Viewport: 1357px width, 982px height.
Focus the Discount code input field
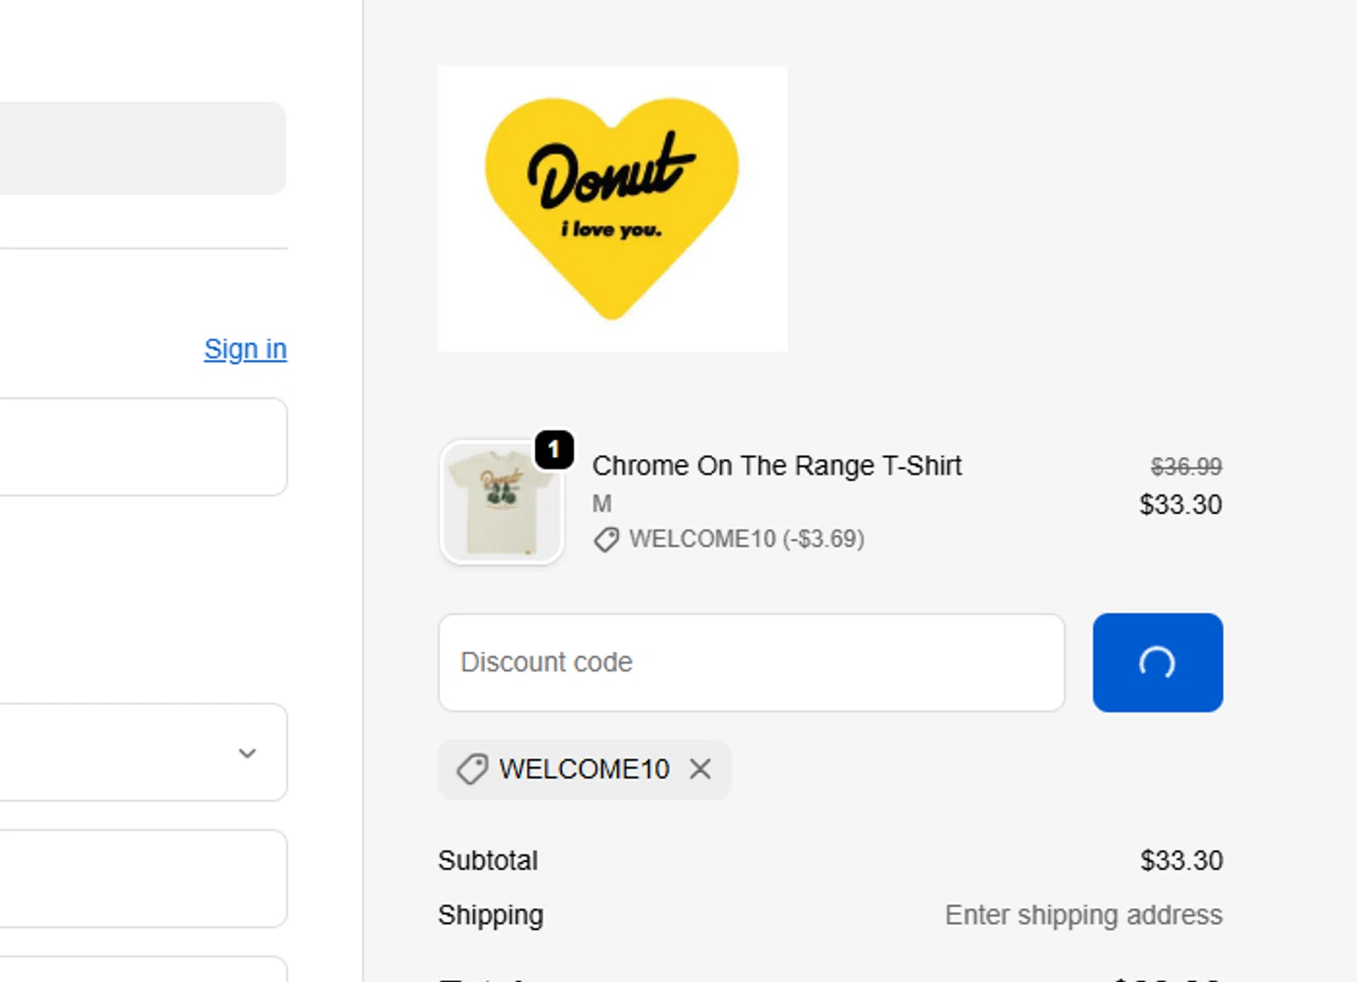(x=751, y=663)
